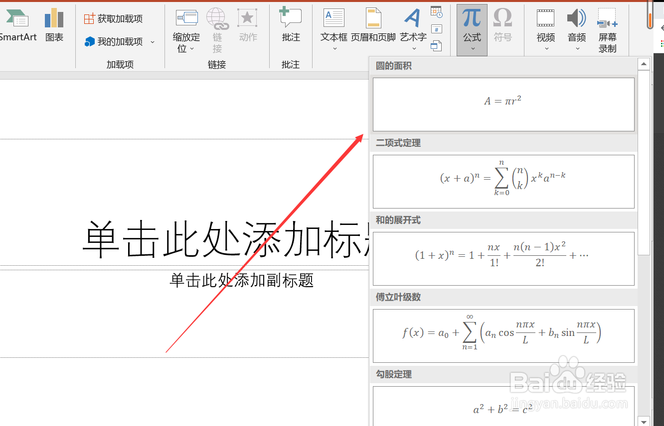
Task: Insert date and time using the clock icon
Action: [x=437, y=11]
